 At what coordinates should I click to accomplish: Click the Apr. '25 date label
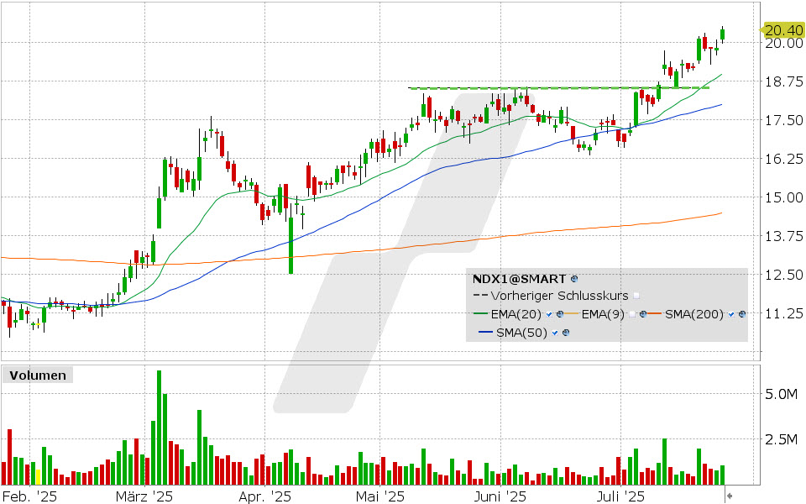coord(264,496)
